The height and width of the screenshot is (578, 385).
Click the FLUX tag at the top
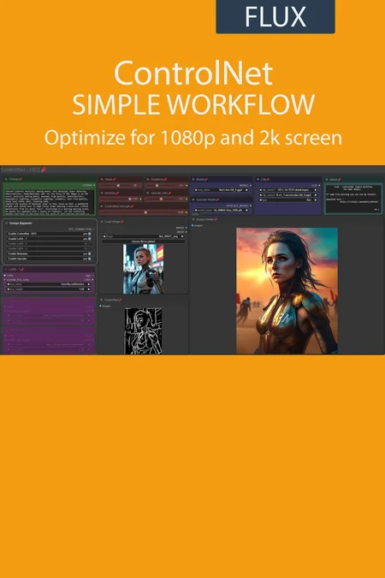coord(275,16)
